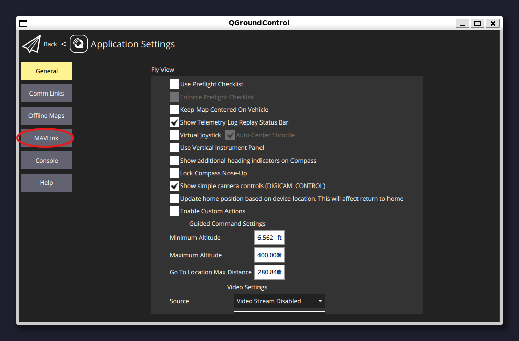Uncheck Show Telemetry Log Replay Status Bar
The image size is (519, 341).
click(174, 122)
